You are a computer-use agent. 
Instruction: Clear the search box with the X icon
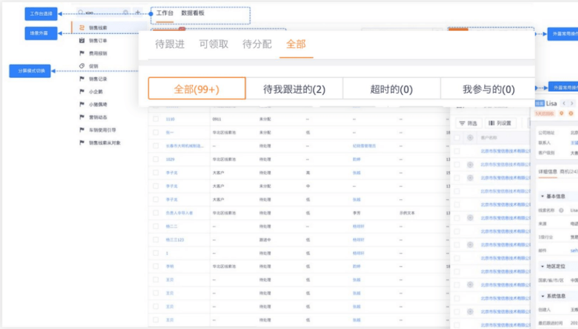[x=125, y=12]
